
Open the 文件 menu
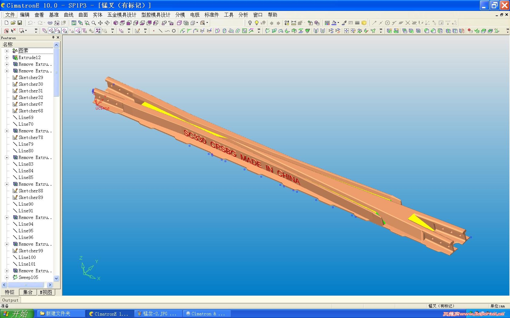(x=10, y=15)
